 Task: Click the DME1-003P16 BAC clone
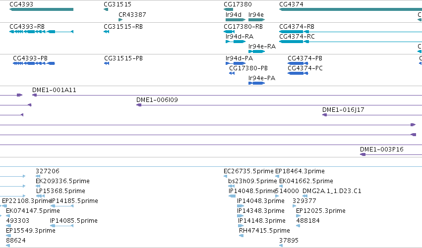click(391, 154)
